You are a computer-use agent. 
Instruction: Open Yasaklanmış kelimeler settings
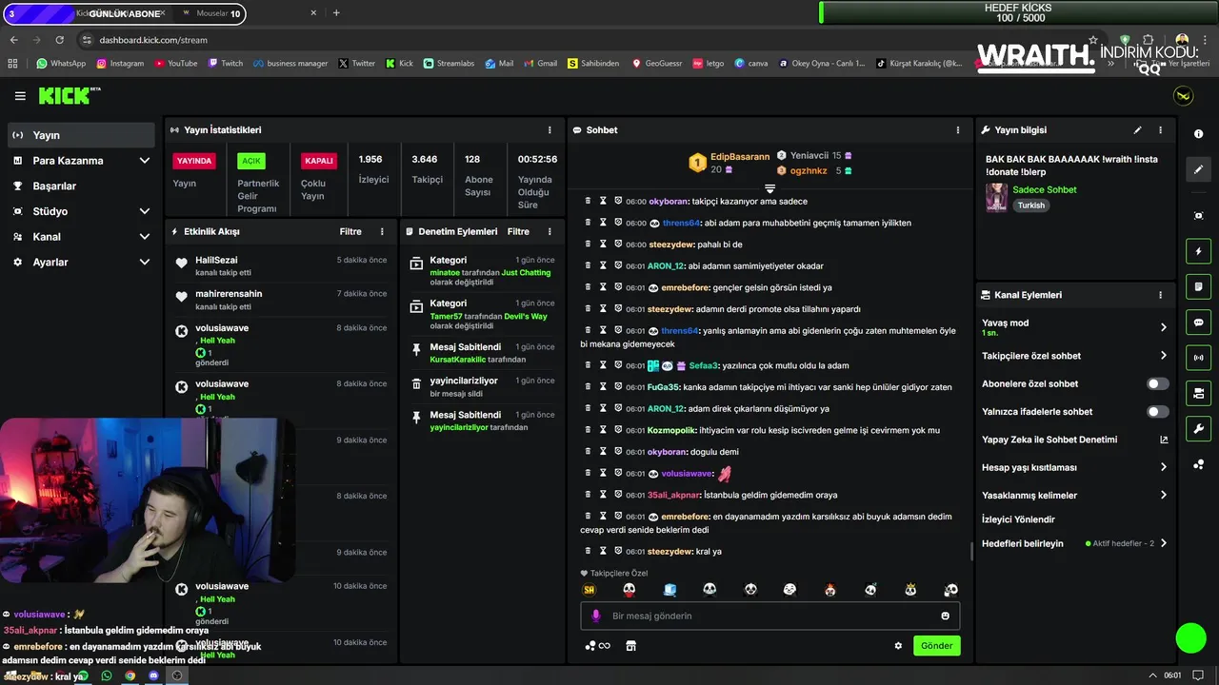[x=1074, y=496]
